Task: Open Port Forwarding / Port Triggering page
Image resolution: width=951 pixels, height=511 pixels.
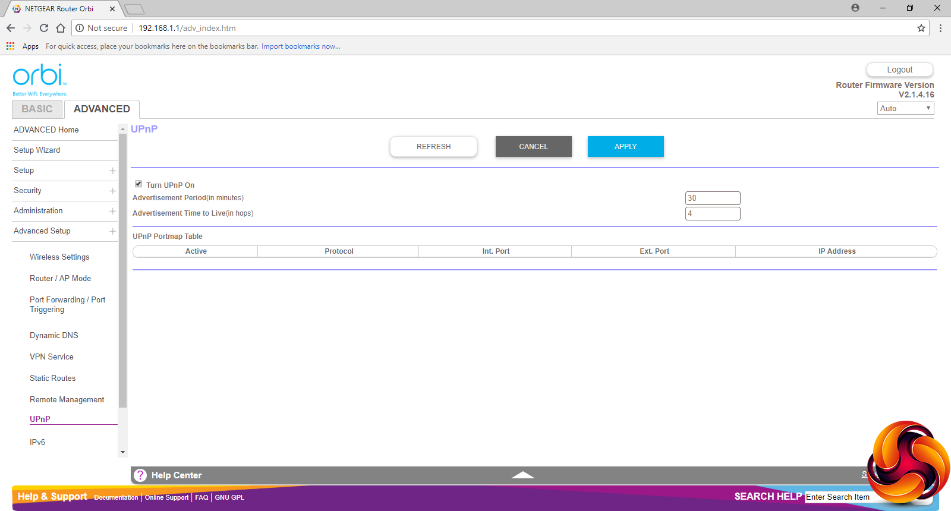Action: coord(67,304)
